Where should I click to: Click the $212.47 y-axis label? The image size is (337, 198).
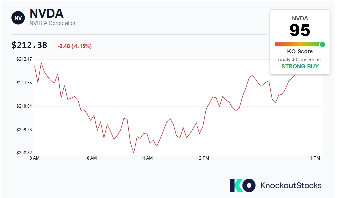pos(24,59)
